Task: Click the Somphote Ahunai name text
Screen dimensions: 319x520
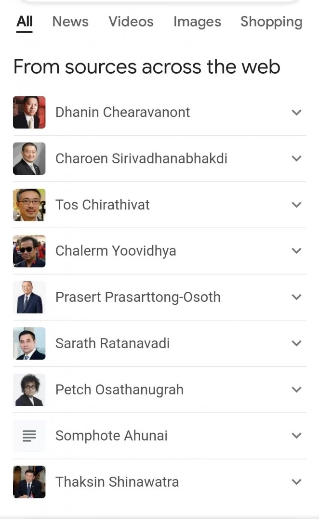Action: pos(111,436)
